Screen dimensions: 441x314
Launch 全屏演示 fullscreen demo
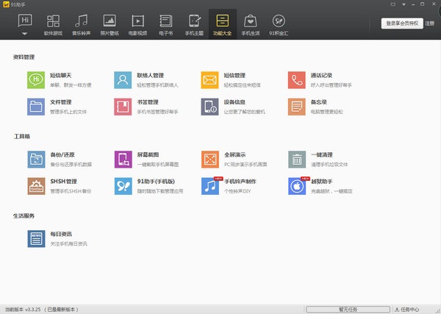210,159
